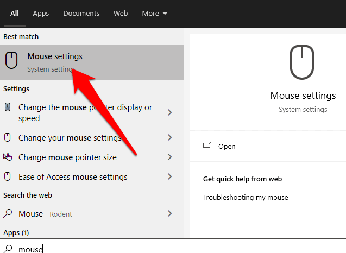Image resolution: width=346 pixels, height=253 pixels.
Task: Click the large mouse icon in preview pane
Action: (303, 62)
